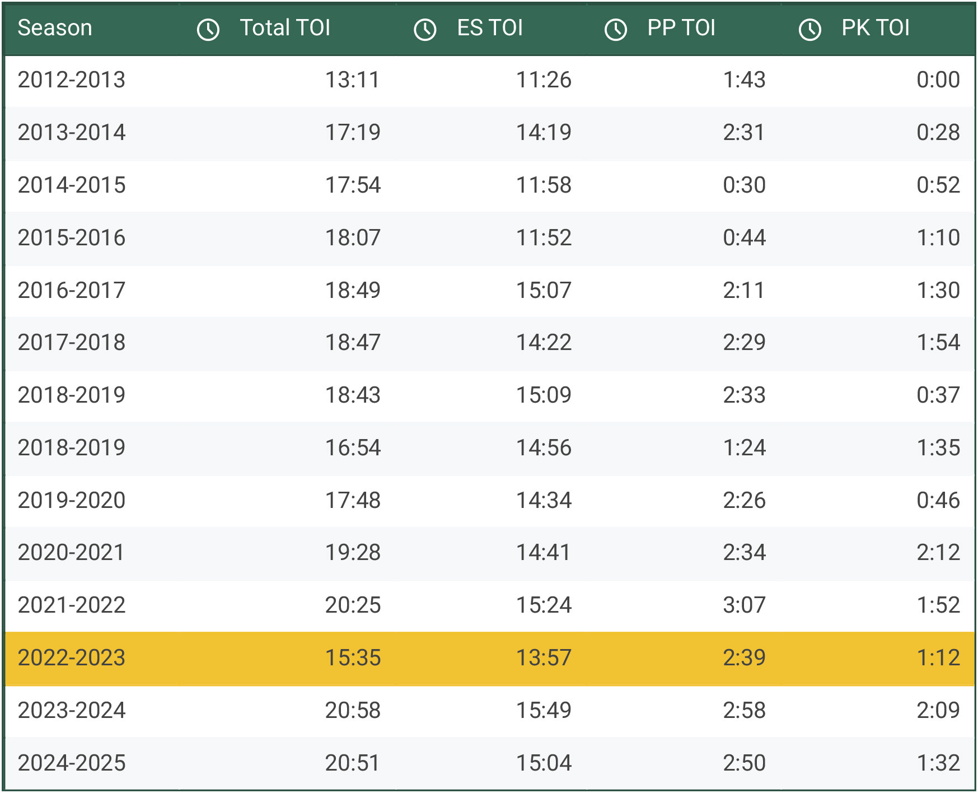Click ES TOI value 14:19
Image resolution: width=978 pixels, height=793 pixels.
[x=544, y=133]
